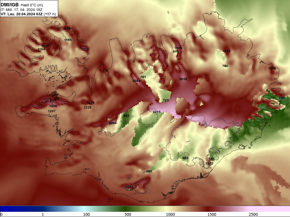Select the 1669 height label on the map
290x217 pixels.
[67, 29]
